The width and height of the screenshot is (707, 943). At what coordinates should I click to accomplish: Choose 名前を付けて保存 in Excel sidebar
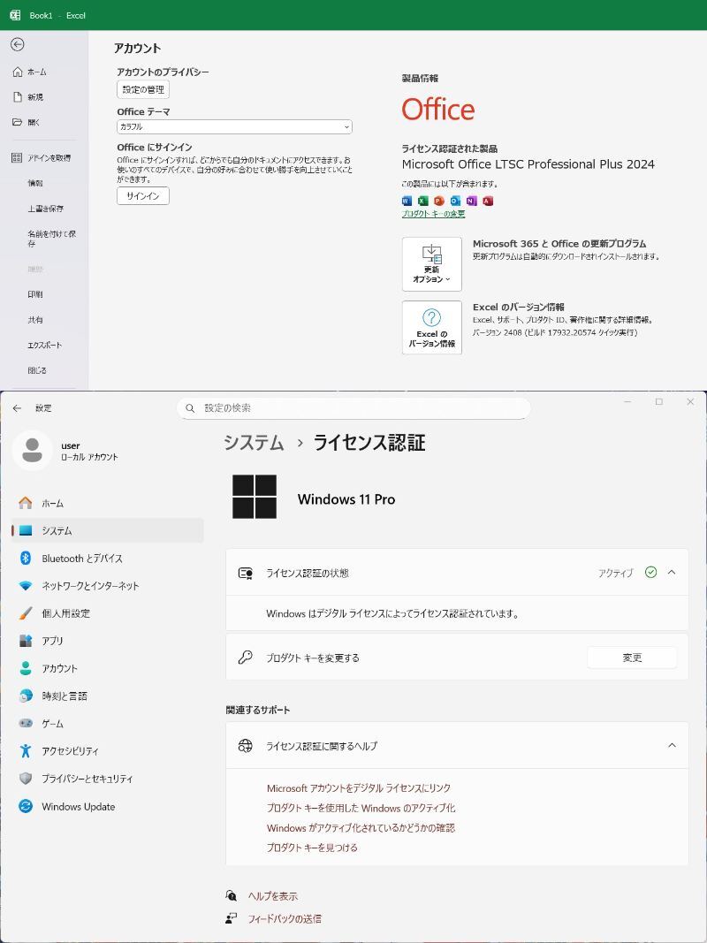(52, 239)
